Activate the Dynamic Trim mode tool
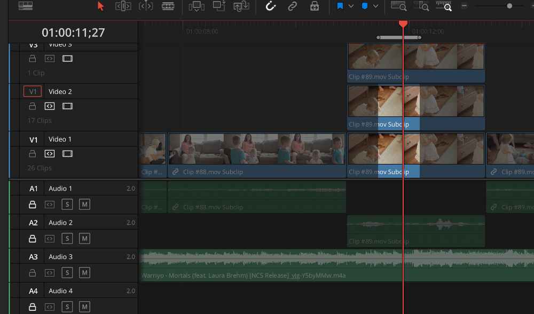The image size is (534, 314). (x=146, y=6)
